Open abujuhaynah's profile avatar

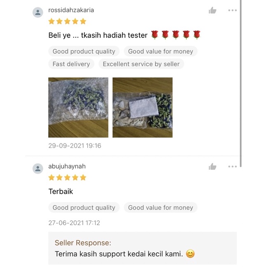tap(38, 169)
